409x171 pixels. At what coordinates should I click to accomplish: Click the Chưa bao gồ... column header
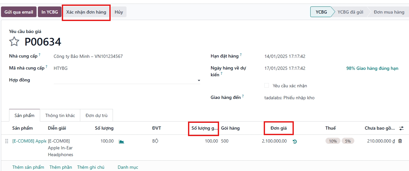(x=380, y=128)
